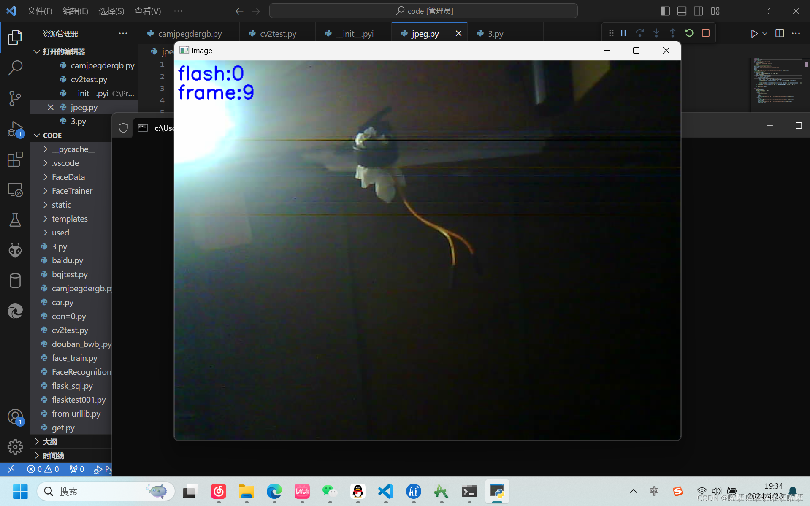Toggle the bottom panel visibility
The height and width of the screenshot is (506, 810).
[682, 11]
